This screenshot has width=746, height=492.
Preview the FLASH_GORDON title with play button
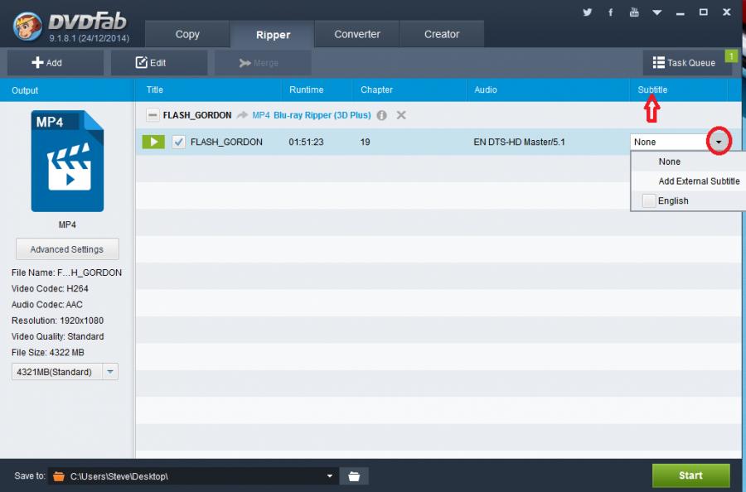coord(153,142)
